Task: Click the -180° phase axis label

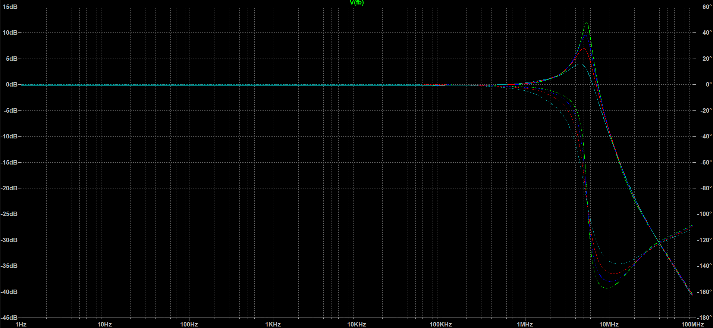Action: tap(705, 318)
